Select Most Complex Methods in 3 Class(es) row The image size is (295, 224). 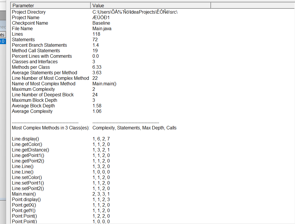pyautogui.click(x=51, y=128)
